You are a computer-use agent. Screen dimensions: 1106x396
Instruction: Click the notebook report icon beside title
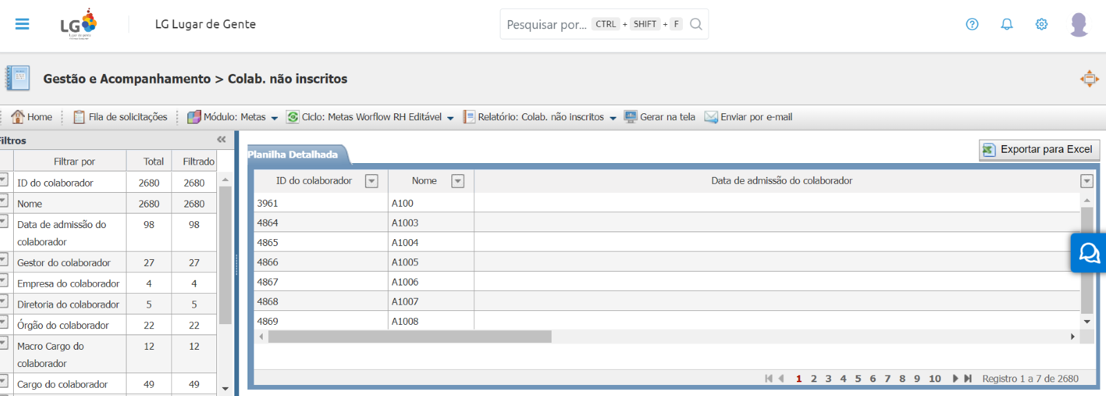18,78
